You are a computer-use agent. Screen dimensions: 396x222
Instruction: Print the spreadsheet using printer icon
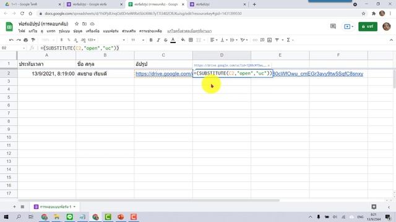point(26,40)
